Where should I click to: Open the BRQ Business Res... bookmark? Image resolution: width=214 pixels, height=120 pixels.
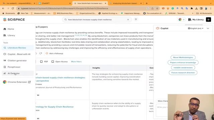click(x=64, y=13)
